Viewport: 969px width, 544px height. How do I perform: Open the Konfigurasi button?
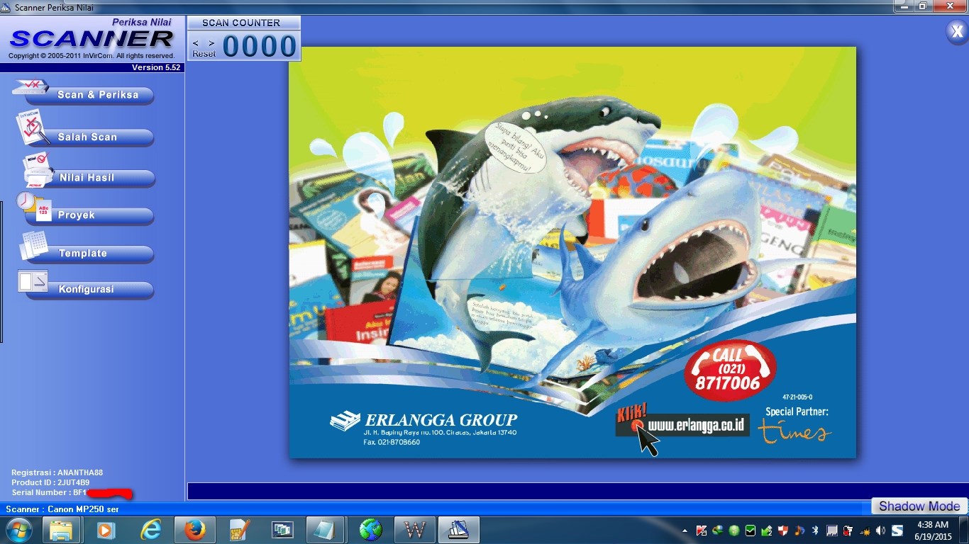pos(91,290)
